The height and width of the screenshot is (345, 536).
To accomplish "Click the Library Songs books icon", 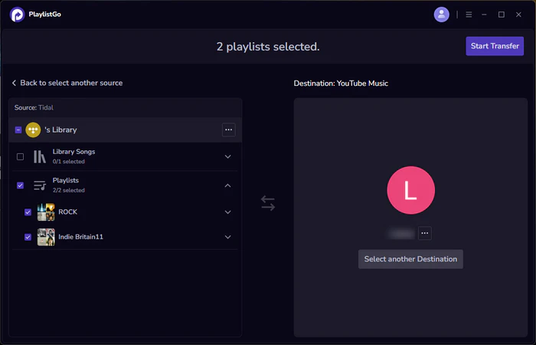I will 40,156.
